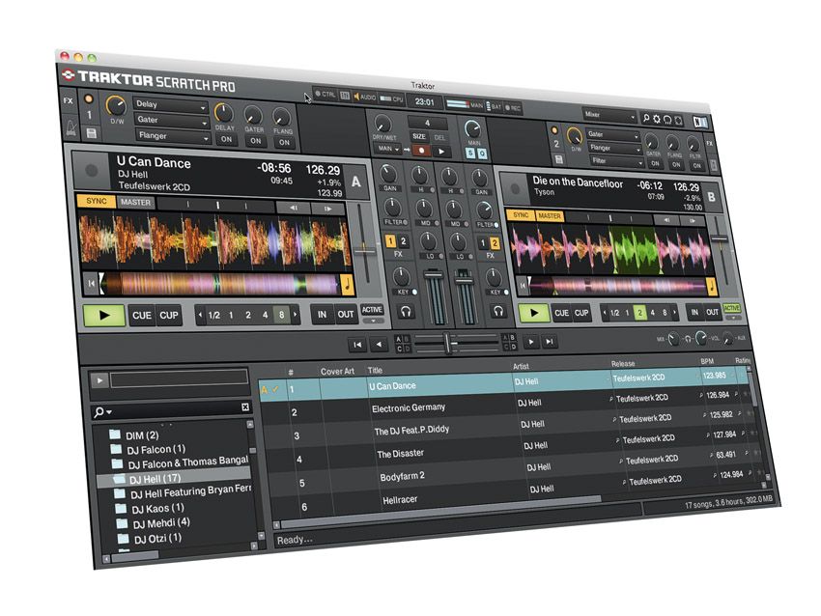Sort tracks by Title column
Viewport: 821px width, 616px height.
[x=375, y=370]
